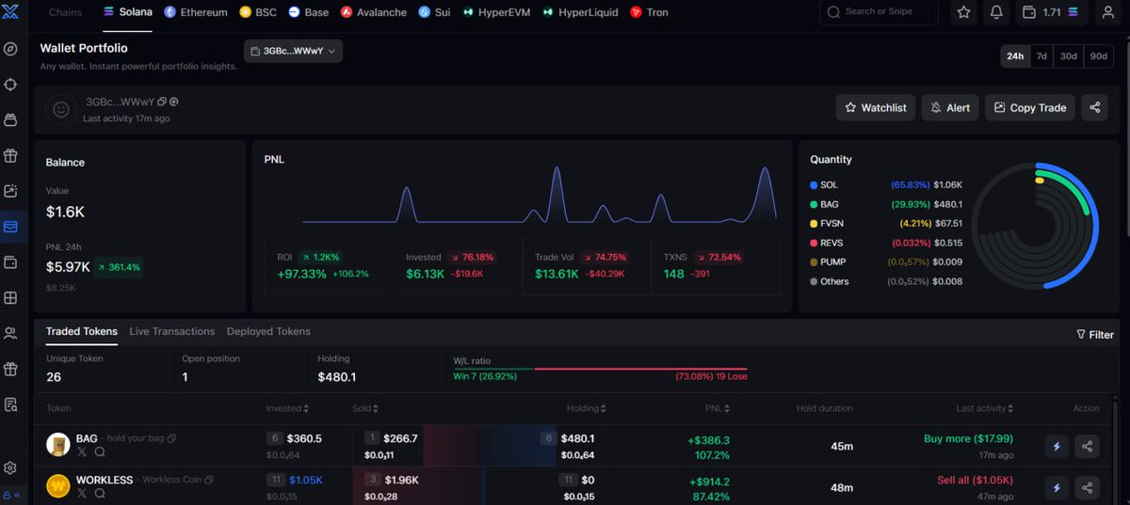The image size is (1130, 505).
Task: Open the notifications bell icon in header
Action: tap(996, 12)
